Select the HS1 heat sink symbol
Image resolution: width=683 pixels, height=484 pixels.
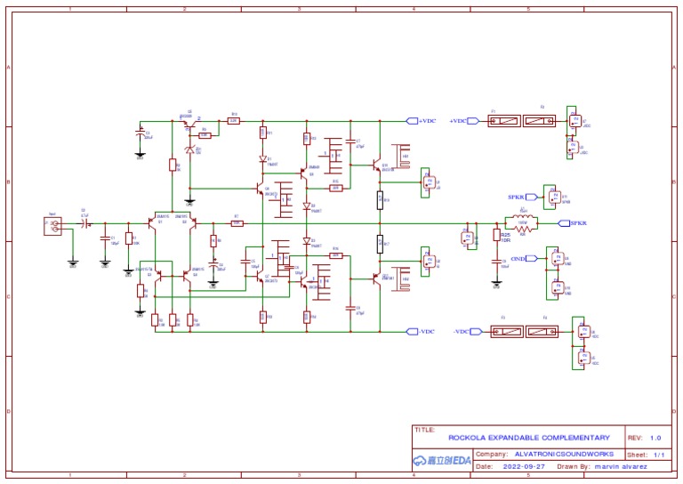tap(401, 157)
